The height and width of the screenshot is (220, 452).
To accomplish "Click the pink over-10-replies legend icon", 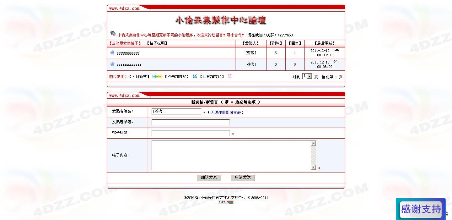I will 230,76.
